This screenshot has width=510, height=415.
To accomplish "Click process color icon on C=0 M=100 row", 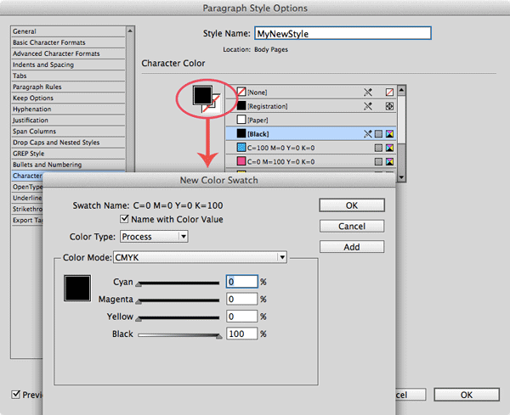I will [x=378, y=162].
